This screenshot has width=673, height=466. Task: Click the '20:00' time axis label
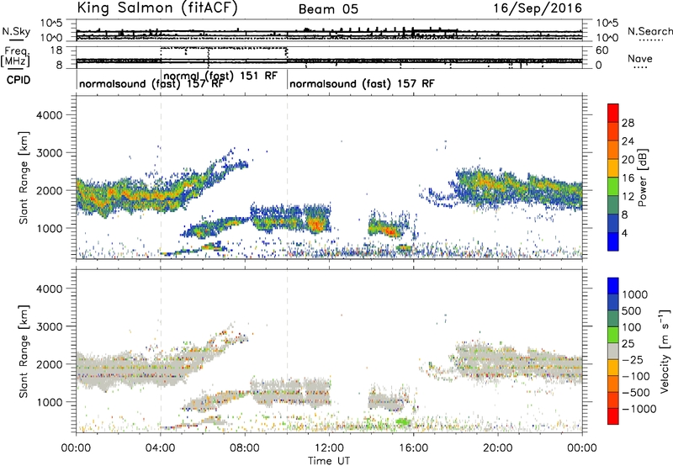(497, 448)
